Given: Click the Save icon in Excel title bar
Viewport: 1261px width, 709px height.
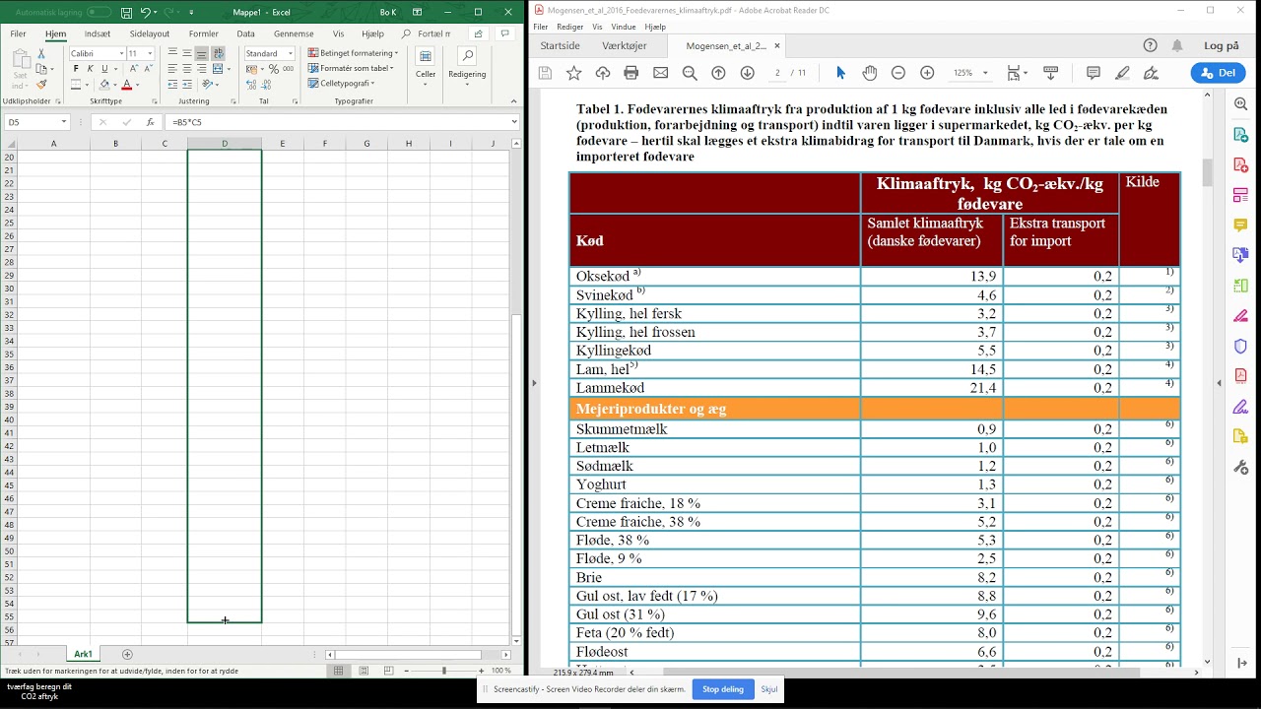Looking at the screenshot, I should point(126,13).
